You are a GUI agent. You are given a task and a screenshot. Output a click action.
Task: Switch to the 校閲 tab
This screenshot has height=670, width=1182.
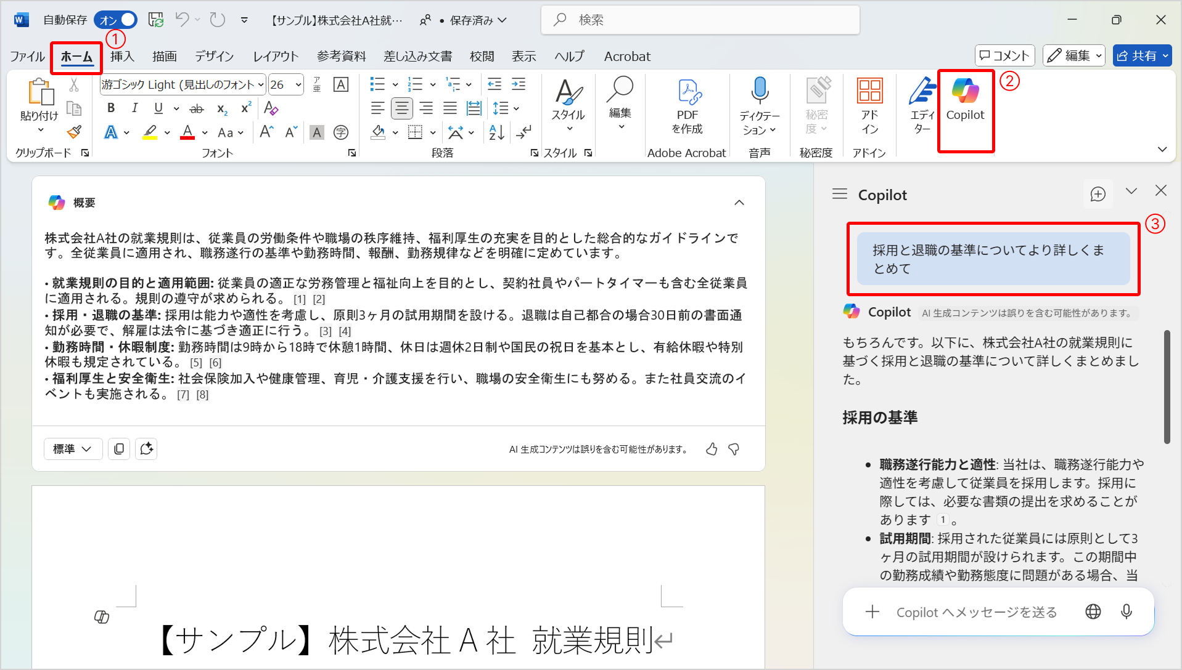point(482,56)
